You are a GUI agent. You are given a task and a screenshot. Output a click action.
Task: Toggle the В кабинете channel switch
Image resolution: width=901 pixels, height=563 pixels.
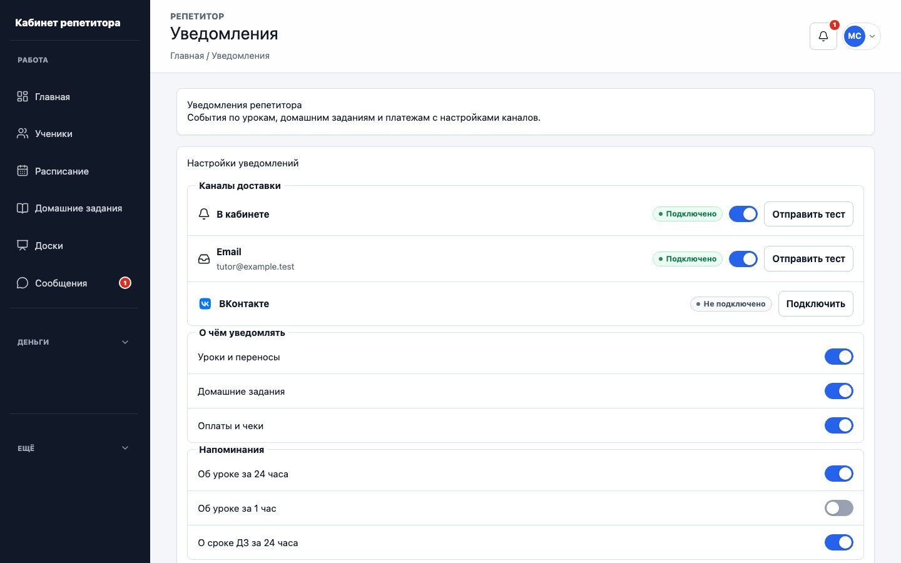pyautogui.click(x=743, y=214)
